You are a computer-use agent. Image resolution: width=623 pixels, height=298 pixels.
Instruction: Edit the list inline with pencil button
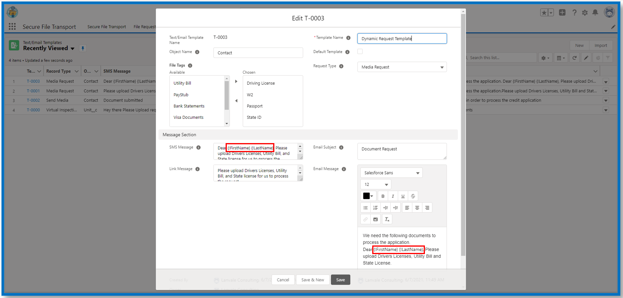click(x=586, y=58)
